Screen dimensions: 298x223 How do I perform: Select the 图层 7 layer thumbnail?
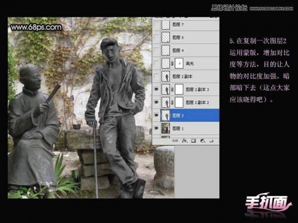click(165, 25)
